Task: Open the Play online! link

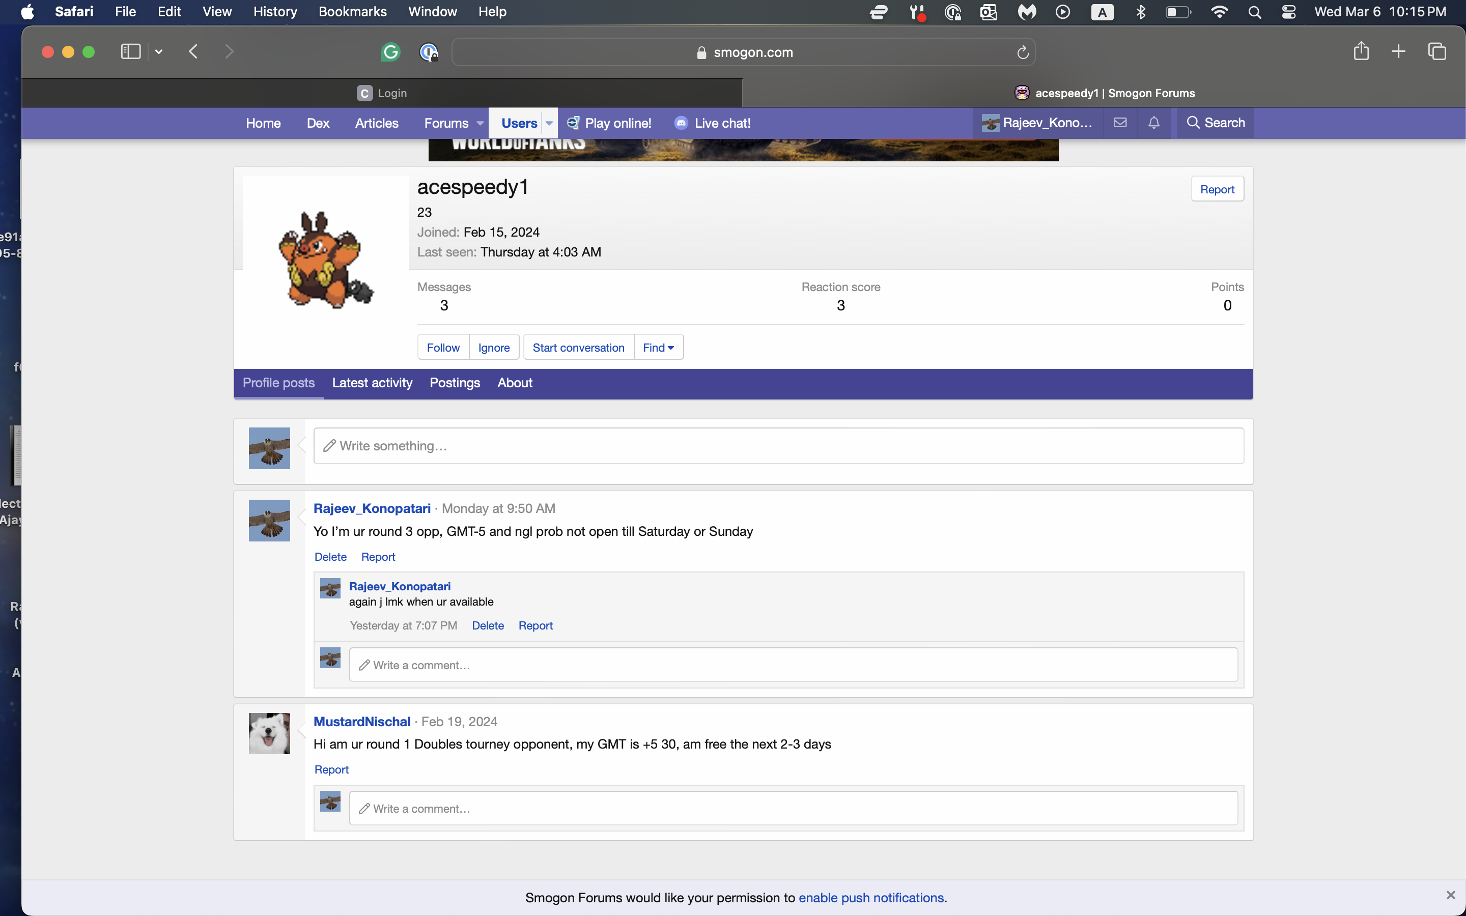Action: pos(609,123)
